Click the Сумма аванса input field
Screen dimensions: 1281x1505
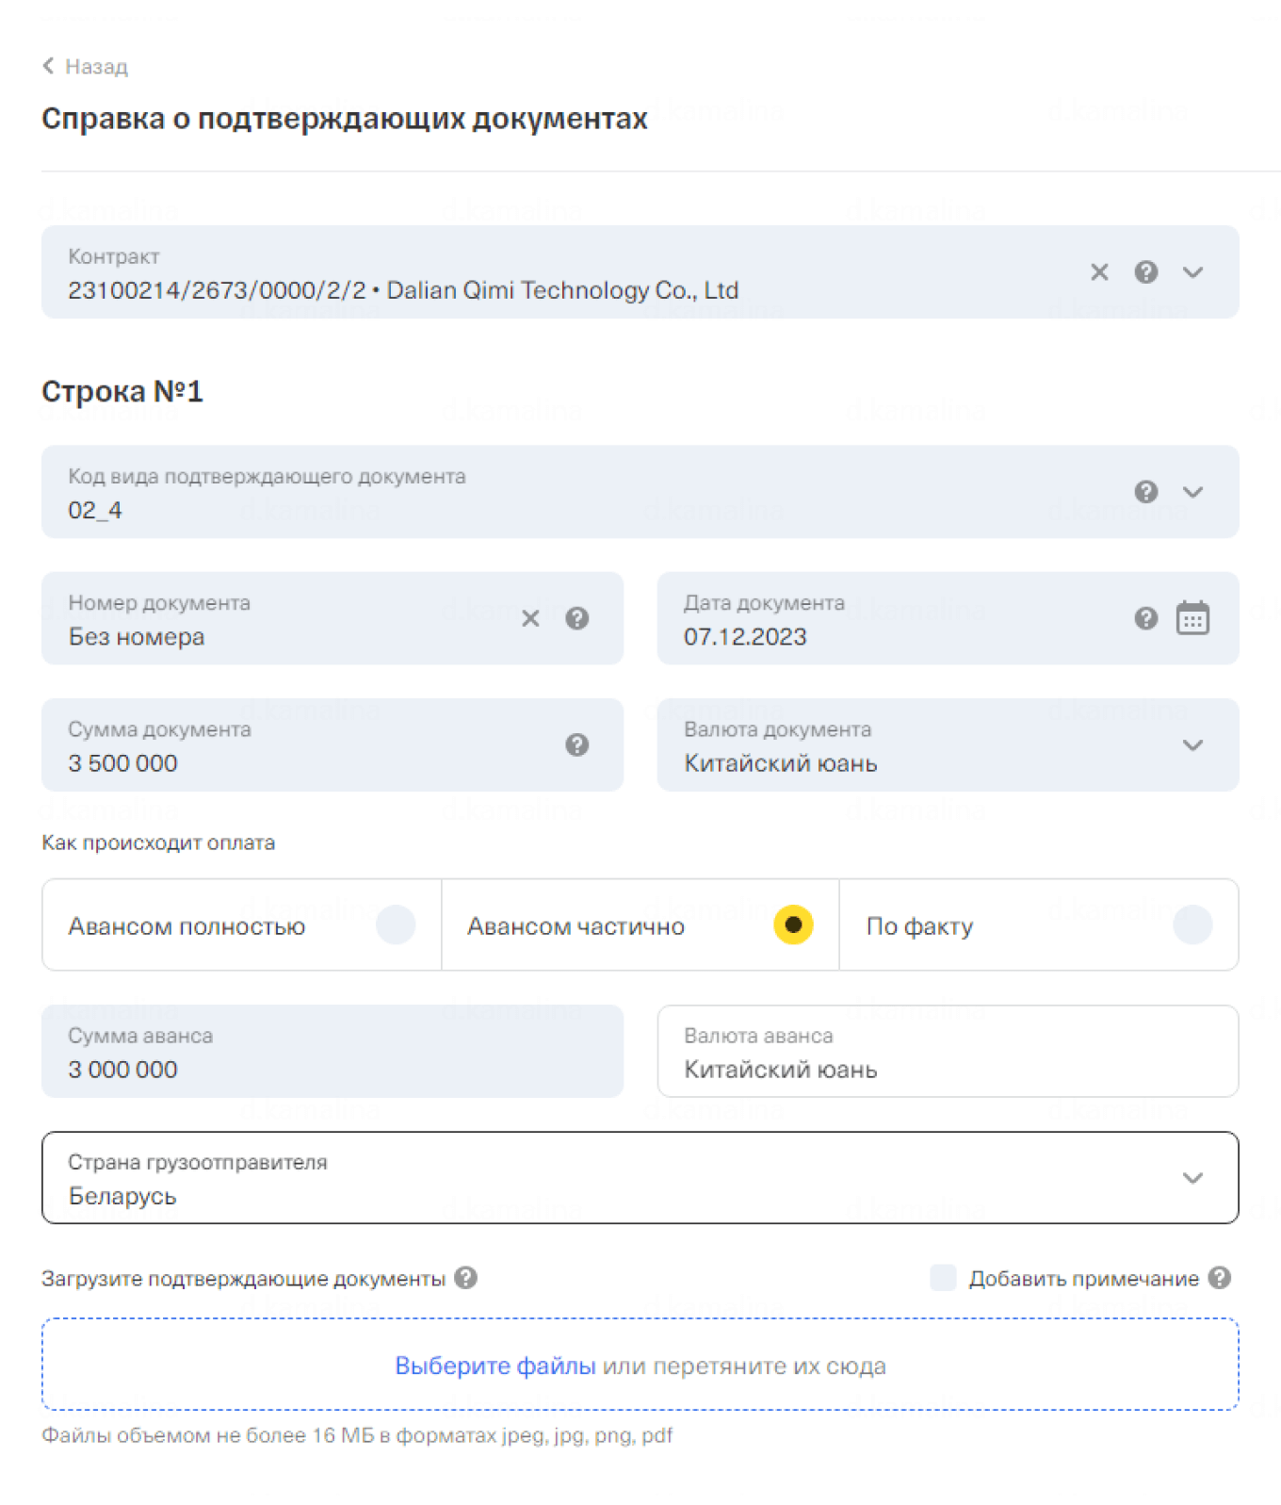(330, 1052)
